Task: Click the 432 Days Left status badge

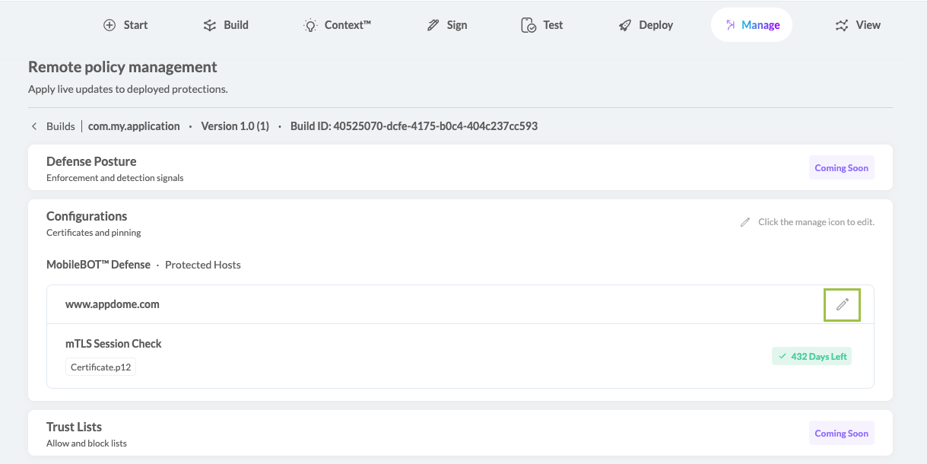Action: tap(811, 356)
